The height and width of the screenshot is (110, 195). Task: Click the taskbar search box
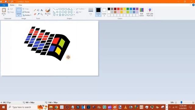[x=27, y=107]
